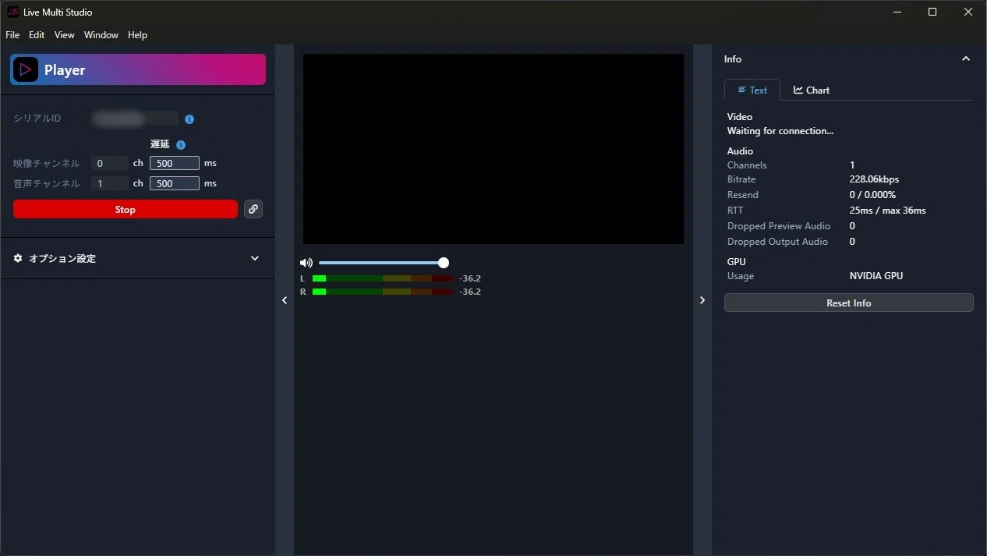The width and height of the screenshot is (987, 556).
Task: Mute audio with the speaker icon
Action: tap(306, 263)
